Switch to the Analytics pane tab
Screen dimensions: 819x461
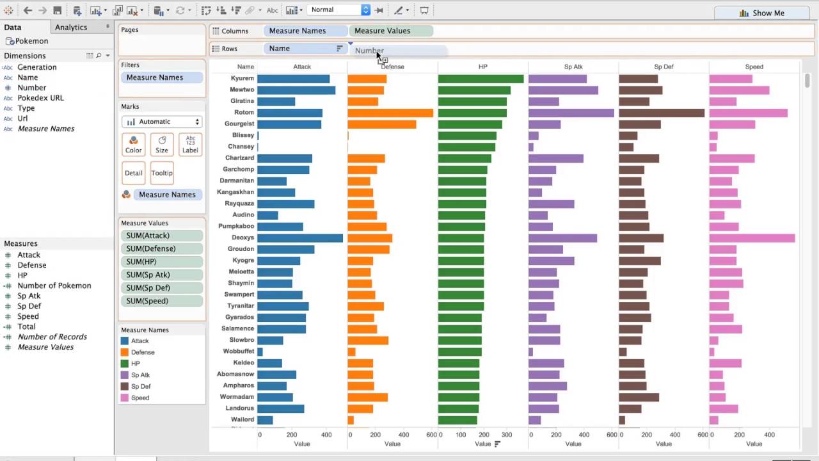tap(71, 27)
